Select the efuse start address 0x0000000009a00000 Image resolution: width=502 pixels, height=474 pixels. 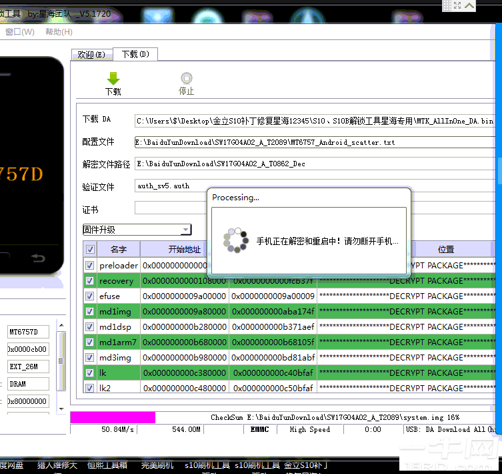[185, 296]
